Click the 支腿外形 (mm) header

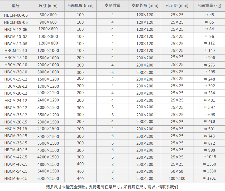pyautogui.click(x=145, y=6)
